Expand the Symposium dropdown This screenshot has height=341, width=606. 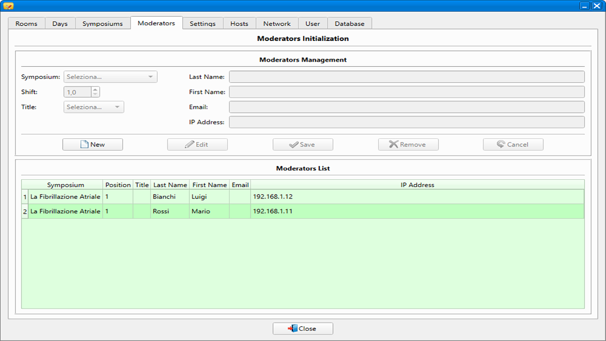(x=110, y=77)
